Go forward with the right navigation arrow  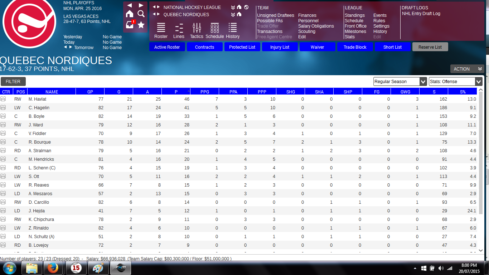[141, 5]
